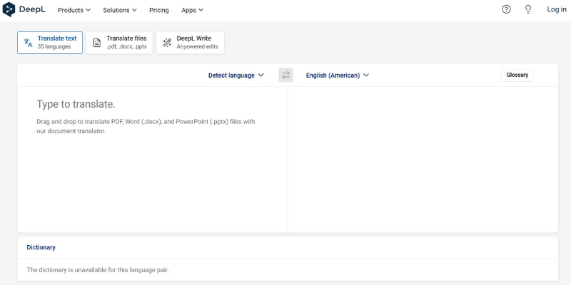
Task: Click the DeepL Write magic wand icon
Action: [167, 43]
